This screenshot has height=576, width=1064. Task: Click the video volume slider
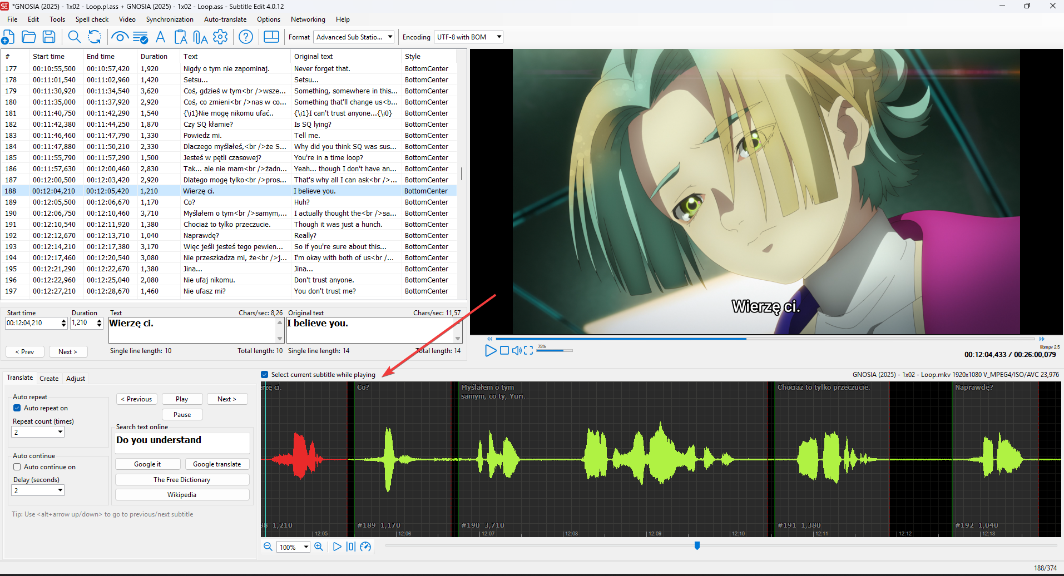554,350
